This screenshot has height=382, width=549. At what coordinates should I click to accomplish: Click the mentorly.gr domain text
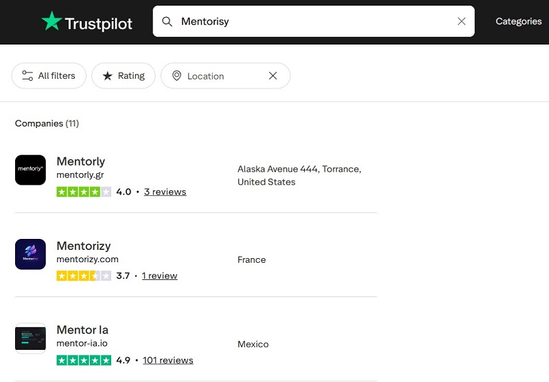(x=80, y=175)
